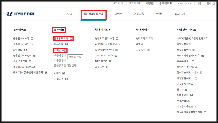Click the 월드와이드 external link icon
This screenshot has width=218, height=123.
pyautogui.click(x=171, y=4)
